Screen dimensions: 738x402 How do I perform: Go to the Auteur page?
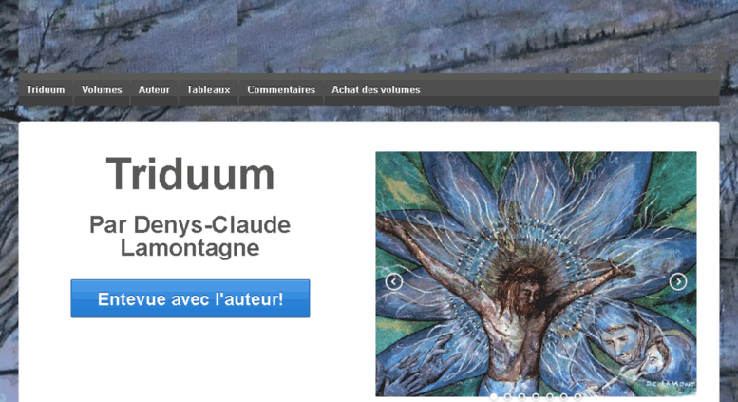click(x=154, y=89)
